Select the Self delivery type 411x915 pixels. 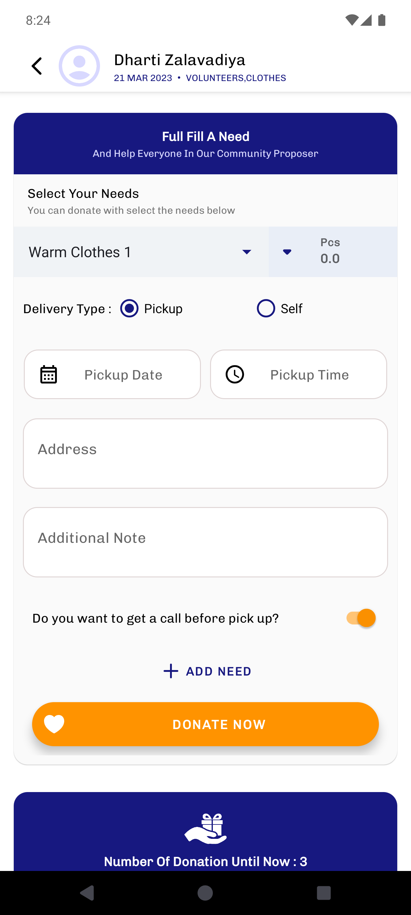[x=266, y=308]
